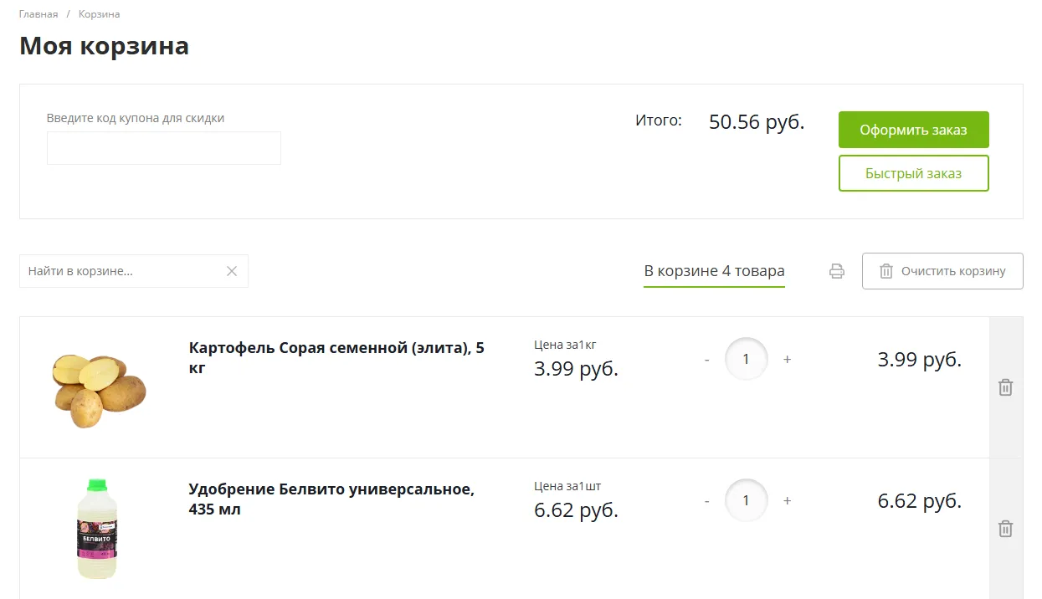Viewport: 1042px width, 599px height.
Task: Remove Belvito fertilizer using trash icon
Action: (1005, 529)
